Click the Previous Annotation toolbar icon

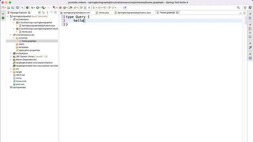click(x=99, y=7)
